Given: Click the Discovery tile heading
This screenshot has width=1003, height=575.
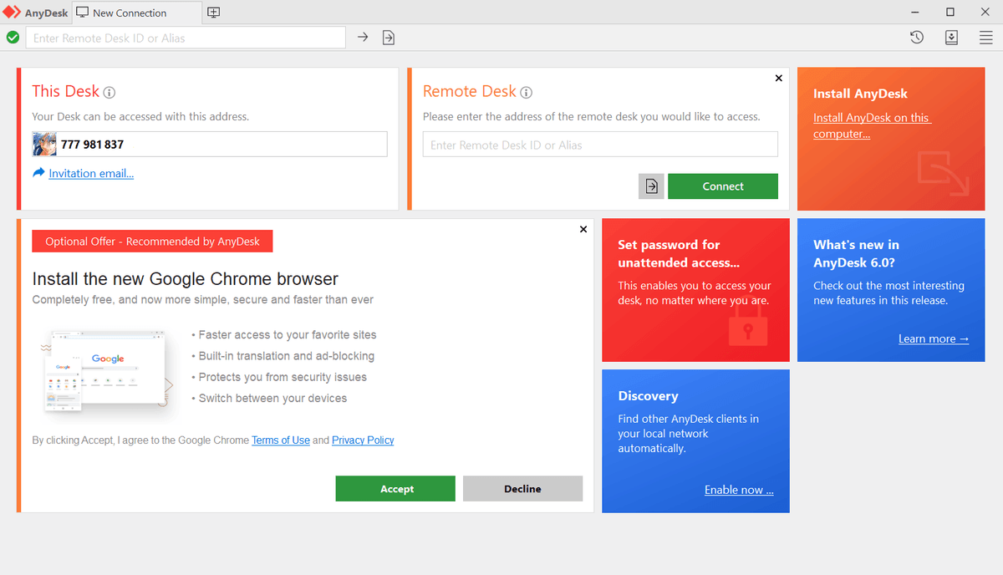Looking at the screenshot, I should (648, 396).
